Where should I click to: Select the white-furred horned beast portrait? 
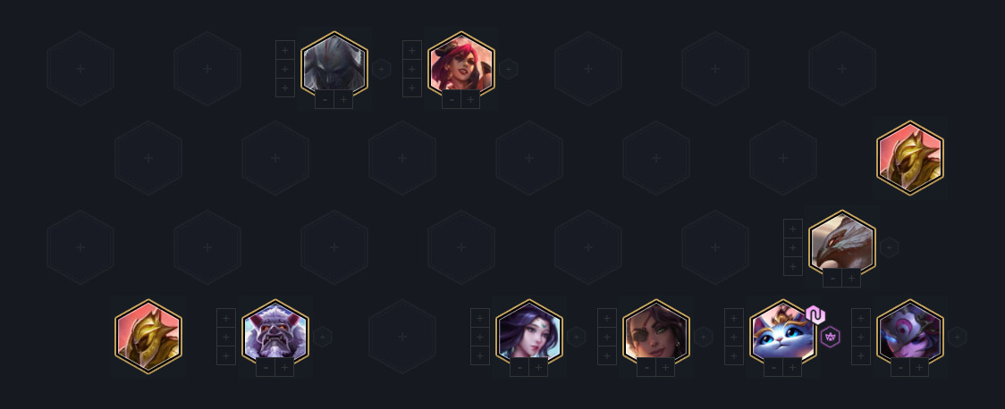coord(275,332)
